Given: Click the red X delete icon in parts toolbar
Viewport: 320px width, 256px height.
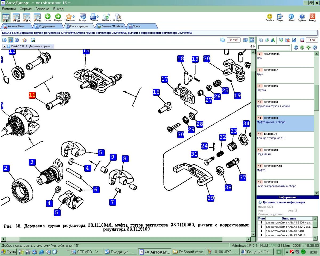Looking at the screenshot, I should pyautogui.click(x=288, y=40).
